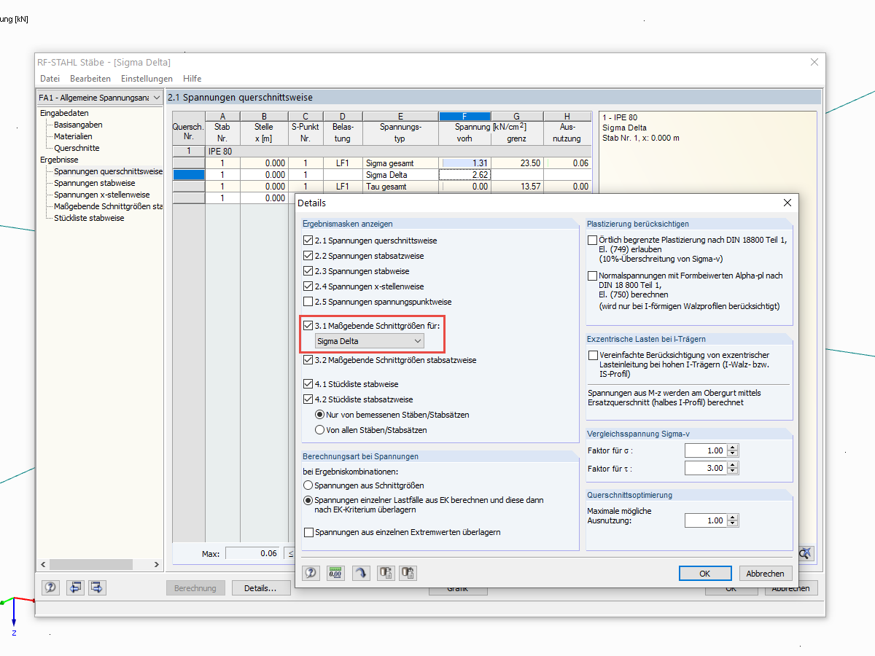Click Maximale mögliche Ausnutzung input field
Image resolution: width=875 pixels, height=656 pixels.
pyautogui.click(x=706, y=521)
